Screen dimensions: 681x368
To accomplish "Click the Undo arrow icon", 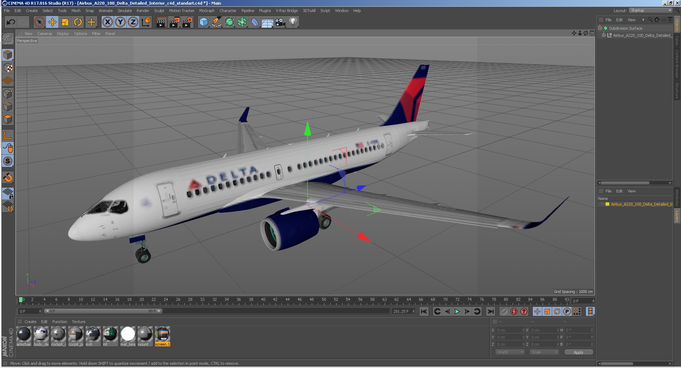I will pos(11,22).
